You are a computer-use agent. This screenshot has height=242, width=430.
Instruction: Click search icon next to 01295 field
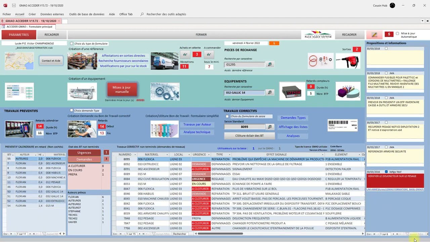click(x=269, y=65)
